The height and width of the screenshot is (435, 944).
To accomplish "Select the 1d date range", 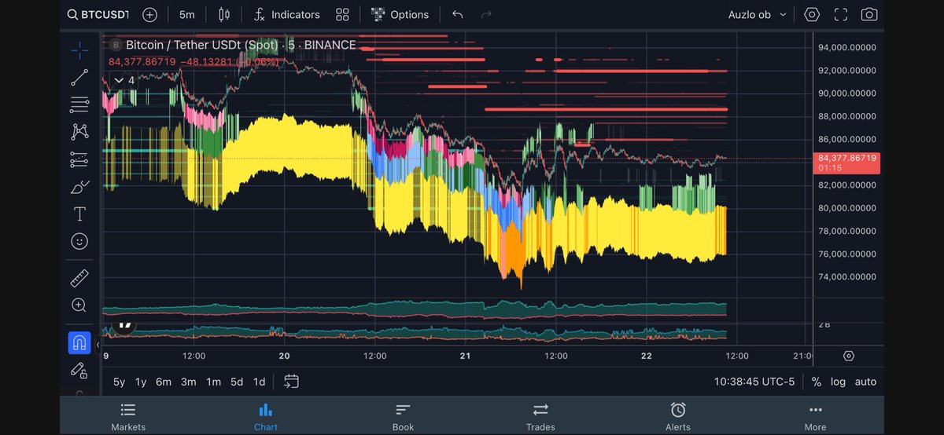I will click(x=259, y=382).
